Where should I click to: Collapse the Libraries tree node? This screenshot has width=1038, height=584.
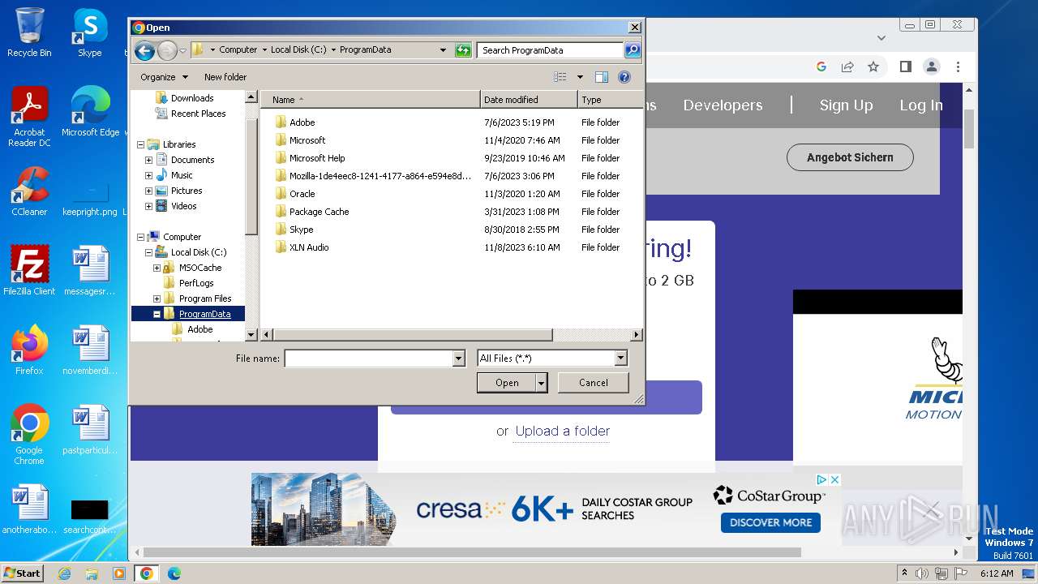click(140, 144)
